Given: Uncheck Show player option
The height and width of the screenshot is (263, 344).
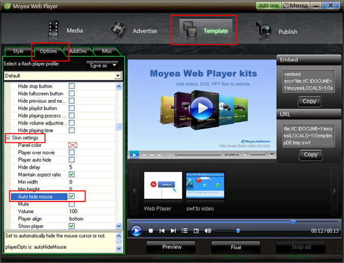Looking at the screenshot, I should coord(72,226).
